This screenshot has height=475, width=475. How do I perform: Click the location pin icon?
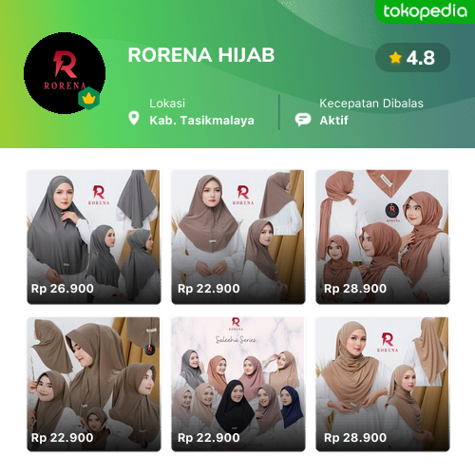point(134,118)
